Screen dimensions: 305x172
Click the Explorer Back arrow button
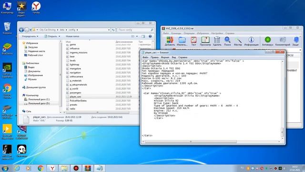pyautogui.click(x=21, y=30)
